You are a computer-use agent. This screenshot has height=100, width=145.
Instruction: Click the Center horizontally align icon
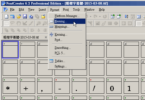tap(39, 30)
